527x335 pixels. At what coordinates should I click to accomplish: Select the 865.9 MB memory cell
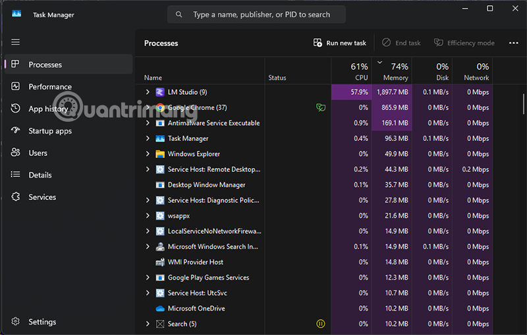point(392,107)
